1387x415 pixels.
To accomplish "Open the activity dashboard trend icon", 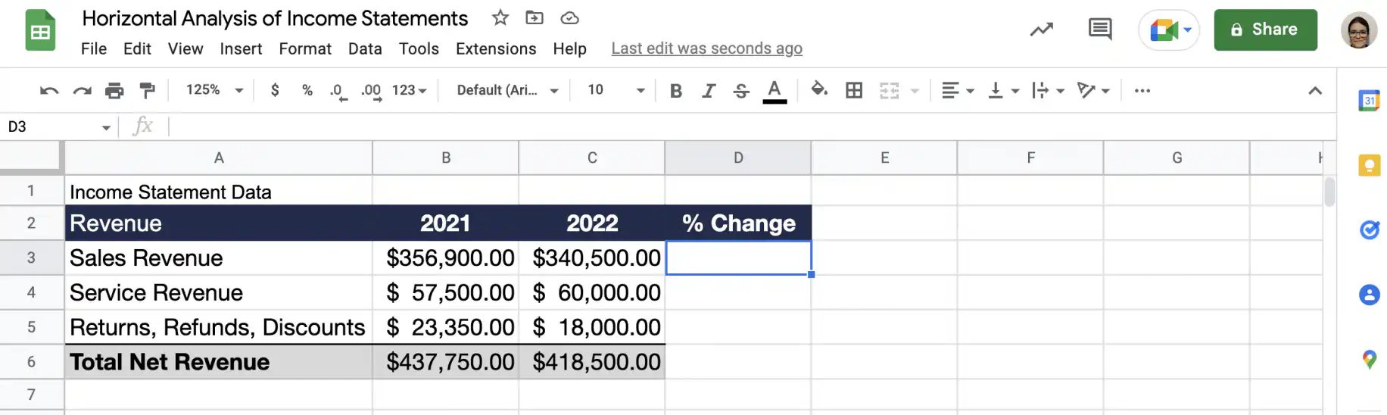I will click(x=1042, y=30).
